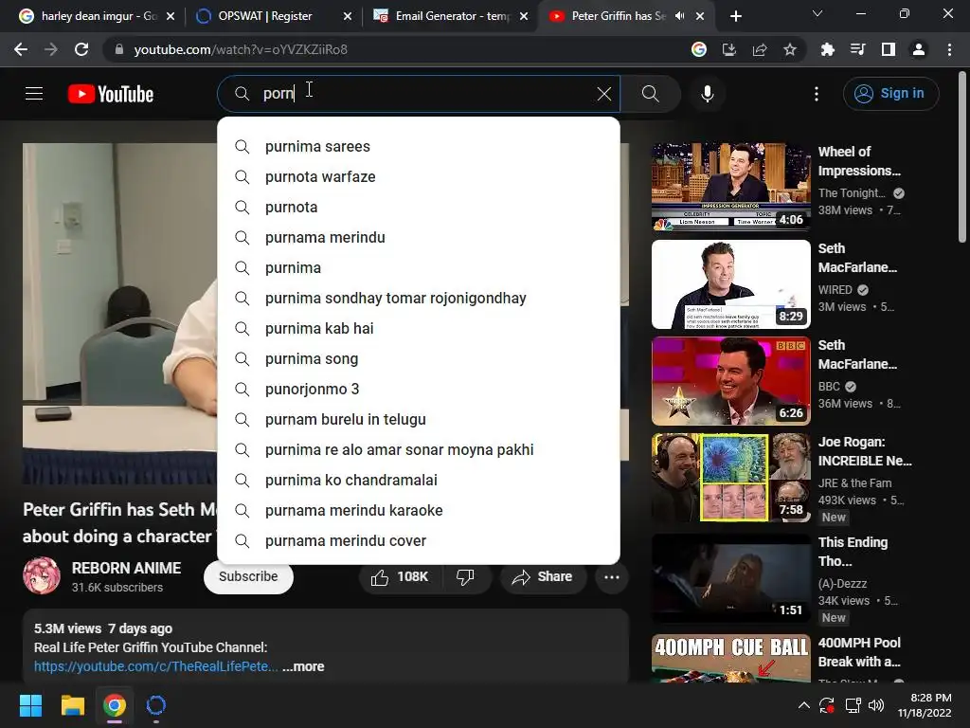This screenshot has height=728, width=970.
Task: Open a new browser tab
Action: (735, 16)
